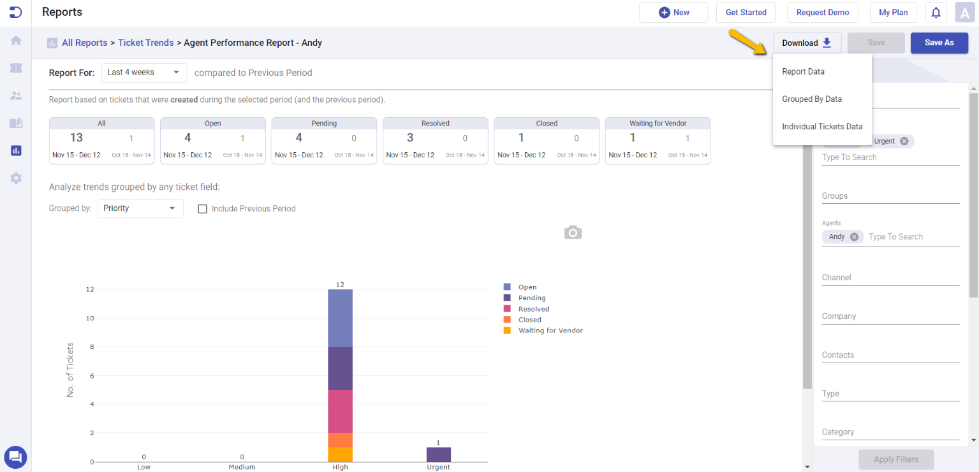This screenshot has width=979, height=472.
Task: Click the Open status color swatch in legend
Action: (x=507, y=287)
